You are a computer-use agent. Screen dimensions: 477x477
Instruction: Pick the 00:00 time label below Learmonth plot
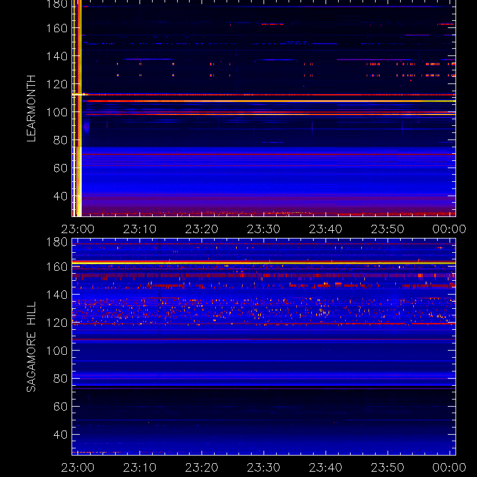(x=450, y=229)
